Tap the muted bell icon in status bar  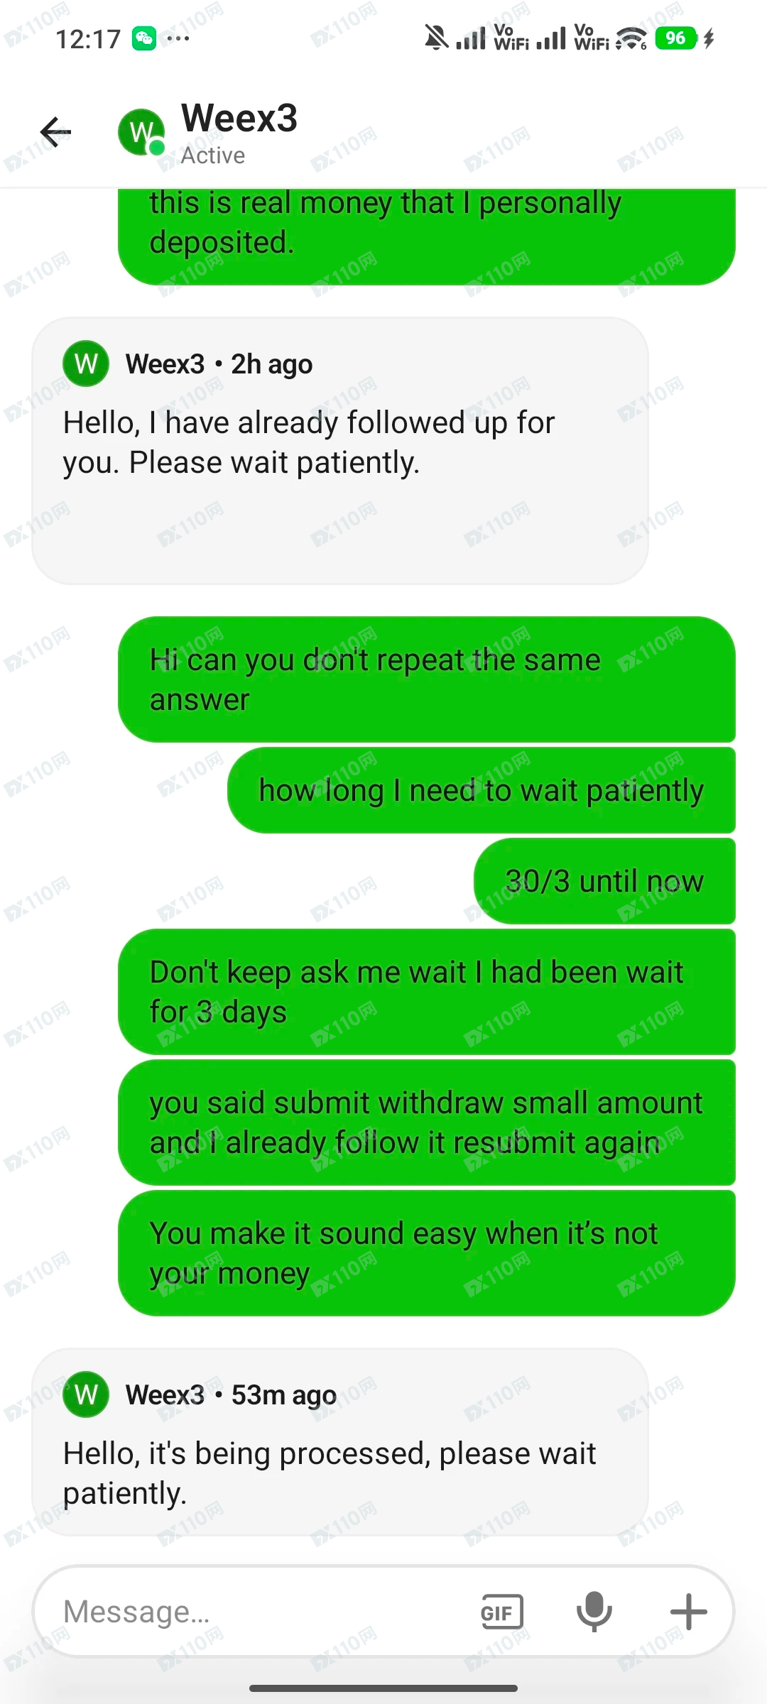coord(436,38)
